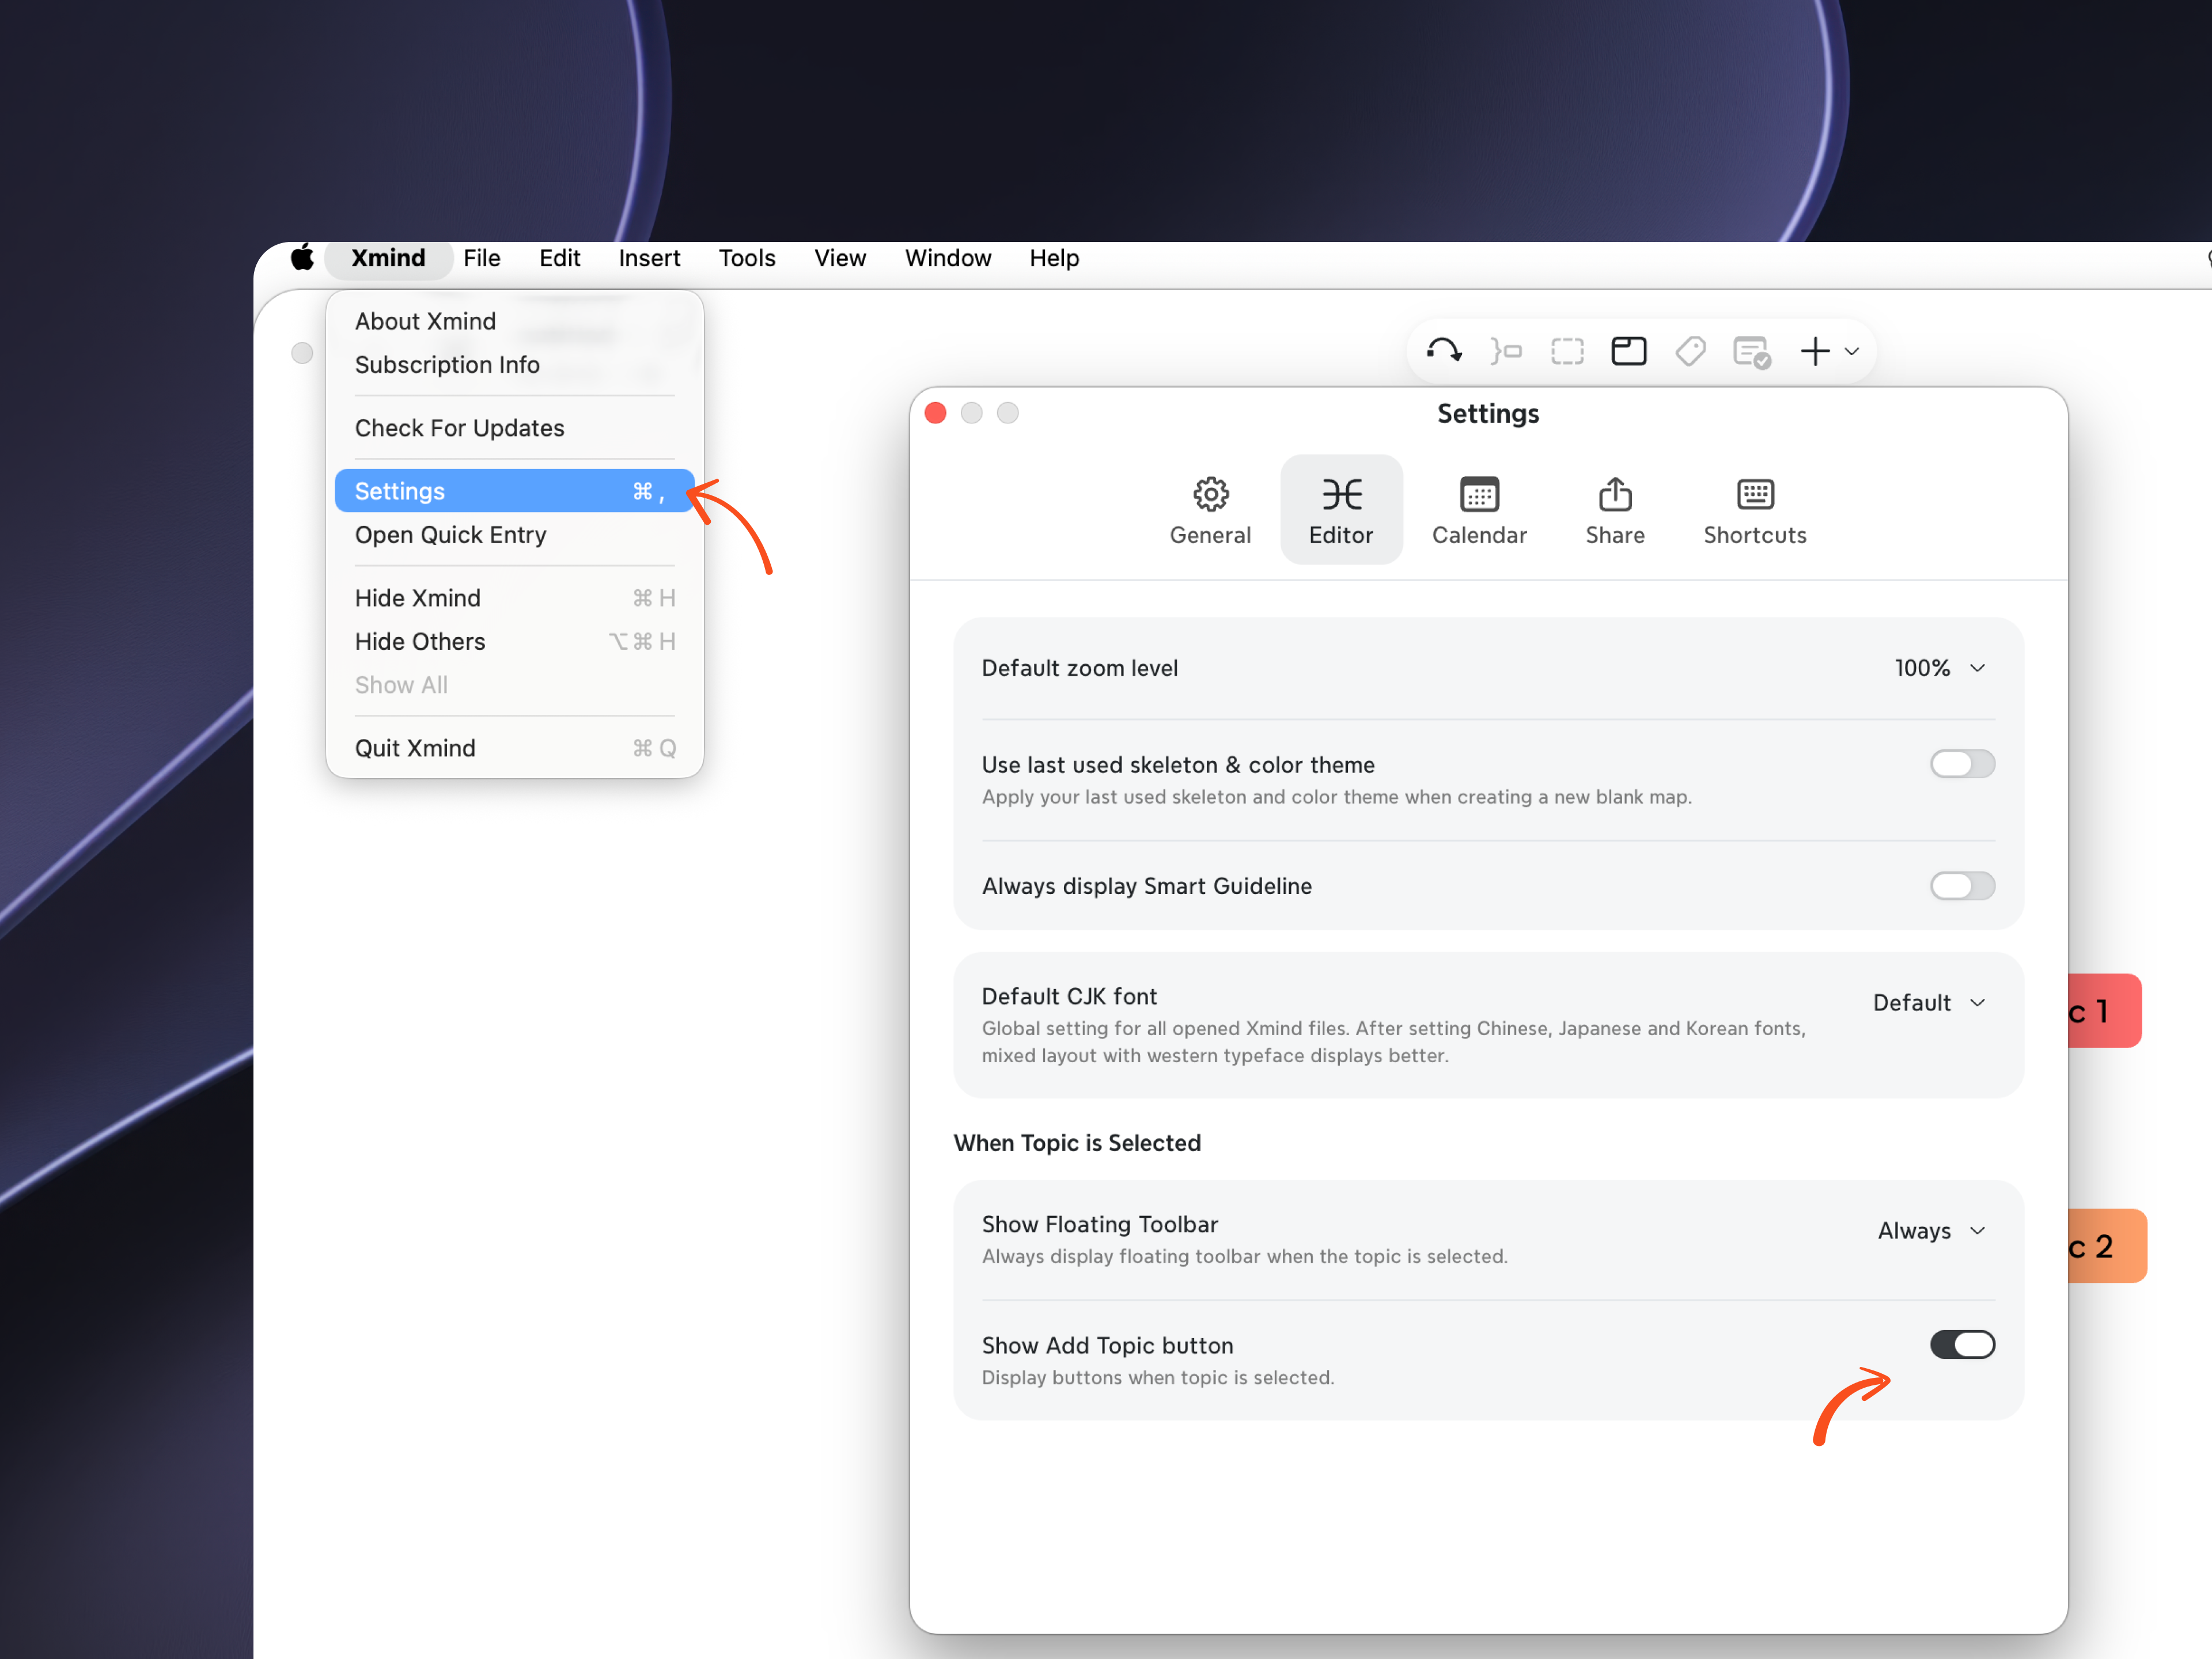Viewport: 2212px width, 1659px height.
Task: Click the red topic node ending in 1
Action: pyautogui.click(x=2104, y=1011)
